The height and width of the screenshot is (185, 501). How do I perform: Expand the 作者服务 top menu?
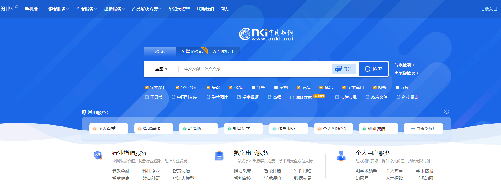click(87, 9)
